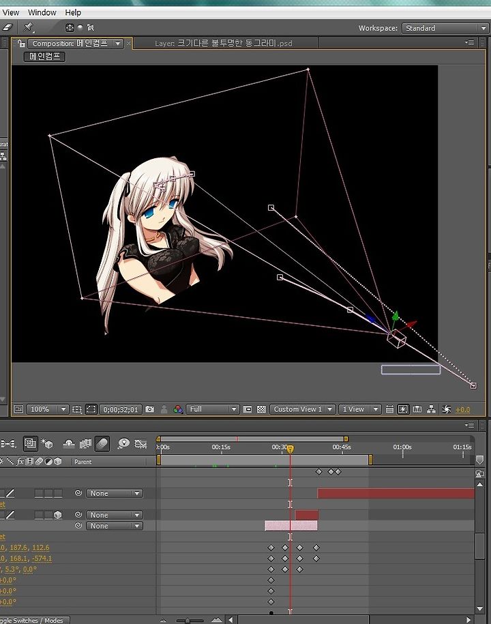Click the Reset Exposure aperture icon
491x624 pixels.
pos(447,409)
